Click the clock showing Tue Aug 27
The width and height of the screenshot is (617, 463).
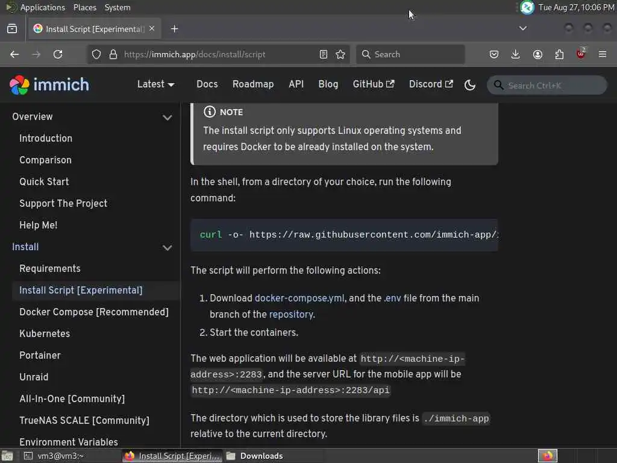(577, 7)
